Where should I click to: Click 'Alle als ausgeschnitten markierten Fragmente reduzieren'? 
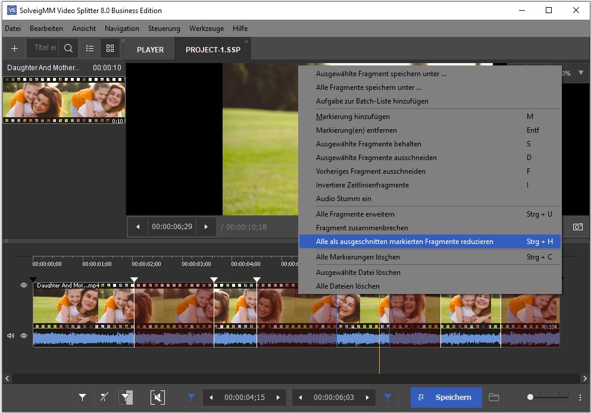point(430,242)
